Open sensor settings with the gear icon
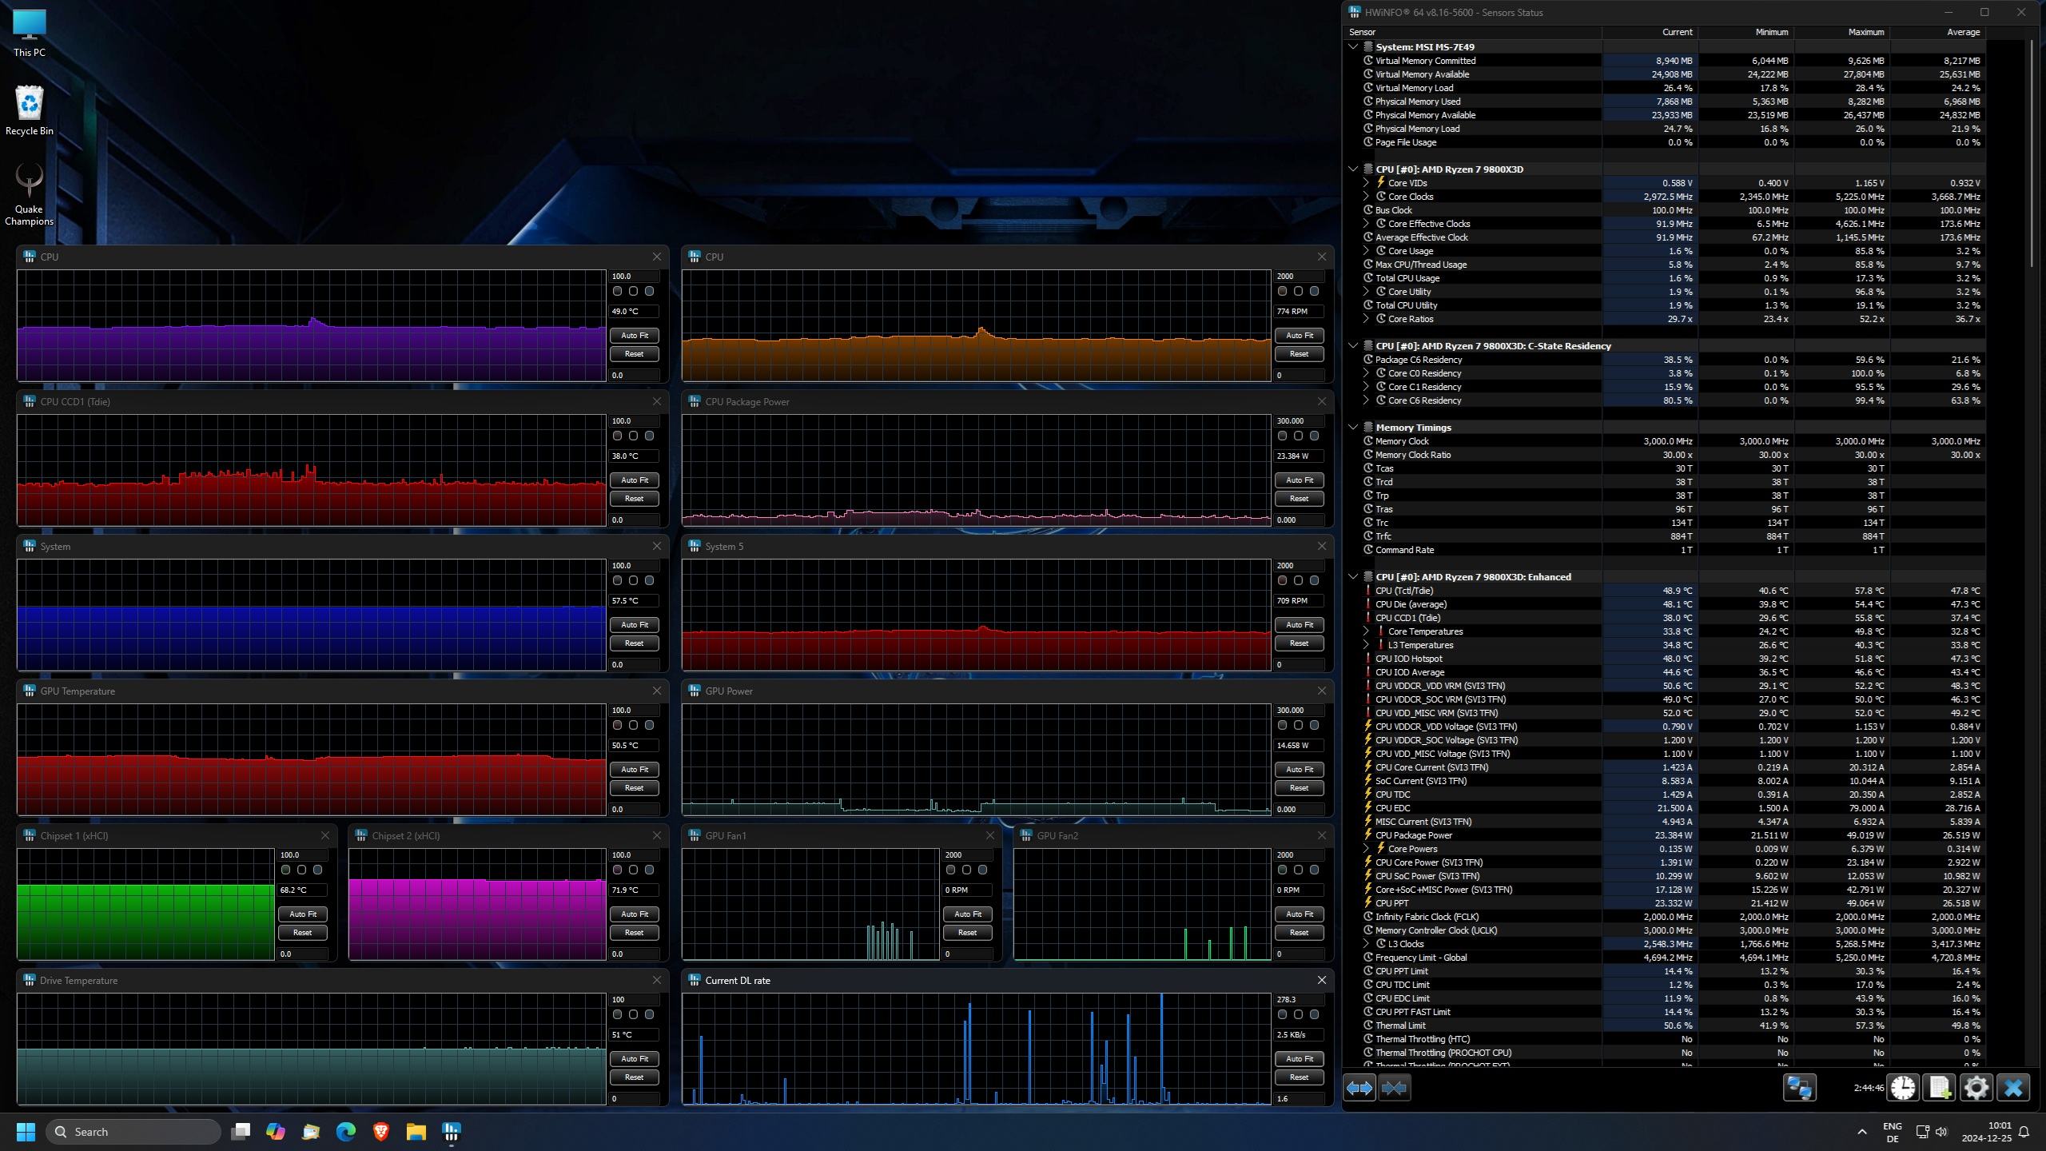This screenshot has height=1151, width=2046. [1976, 1088]
